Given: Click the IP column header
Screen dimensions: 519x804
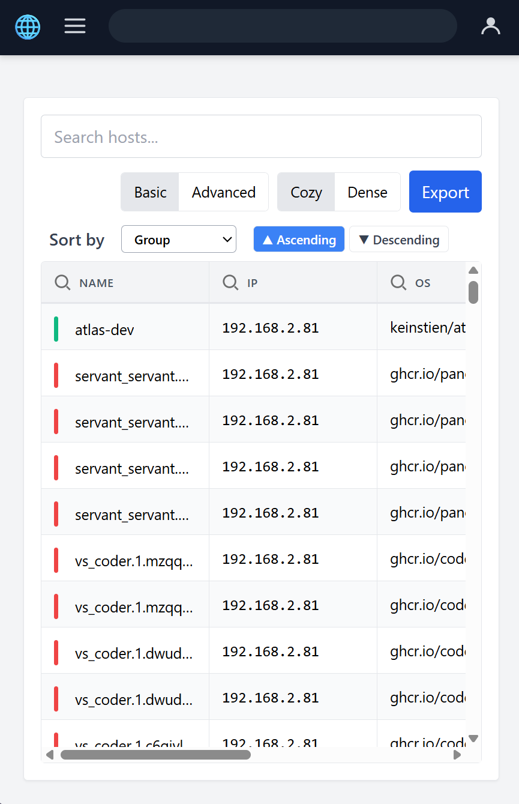Looking at the screenshot, I should [293, 282].
